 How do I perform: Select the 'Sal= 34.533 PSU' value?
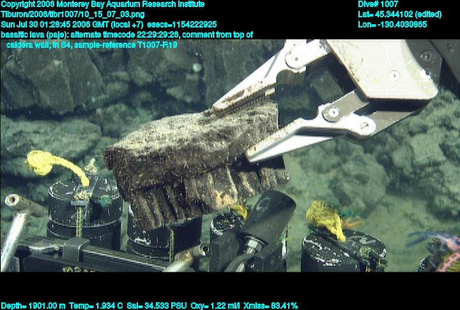[157, 306]
